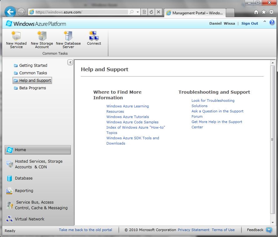Stop loading the page
Screen dimensions: 278x237
click(158, 12)
